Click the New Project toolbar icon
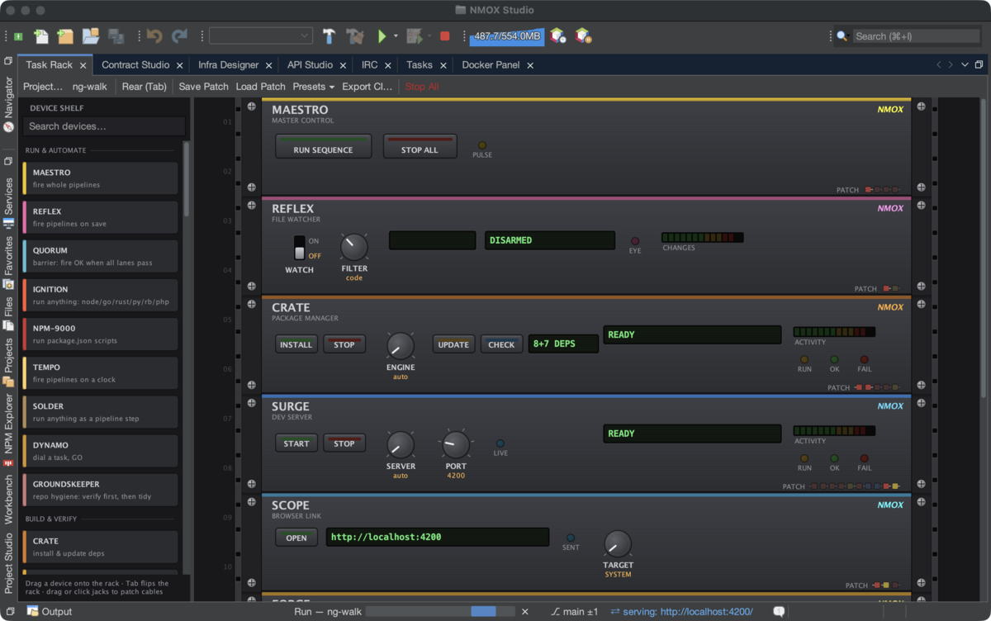 (x=65, y=36)
